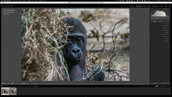Open the Lightroom Classic application menu
The height and width of the screenshot is (97, 172).
(7, 1)
